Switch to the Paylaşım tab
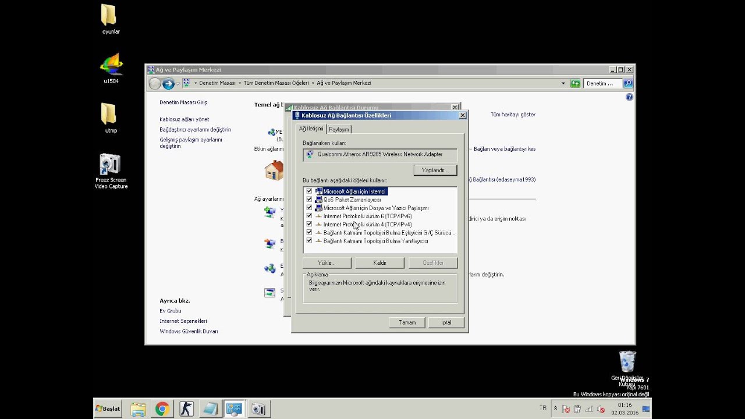This screenshot has width=745, height=419. tap(339, 129)
